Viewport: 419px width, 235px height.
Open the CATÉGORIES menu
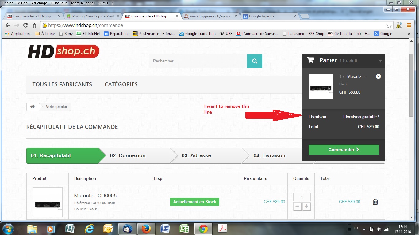point(121,84)
